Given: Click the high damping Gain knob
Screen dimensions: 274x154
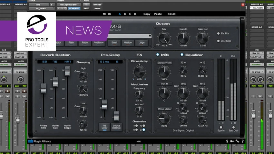Looking at the screenshot, I should pyautogui.click(x=83, y=76).
